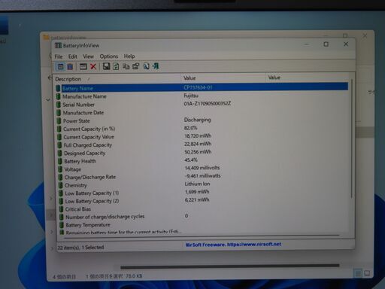
Task: Click serial number 01A-Z170905000352Z
Action: (x=208, y=104)
